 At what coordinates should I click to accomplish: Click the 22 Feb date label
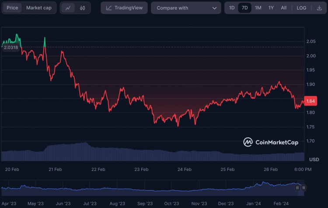(x=98, y=169)
